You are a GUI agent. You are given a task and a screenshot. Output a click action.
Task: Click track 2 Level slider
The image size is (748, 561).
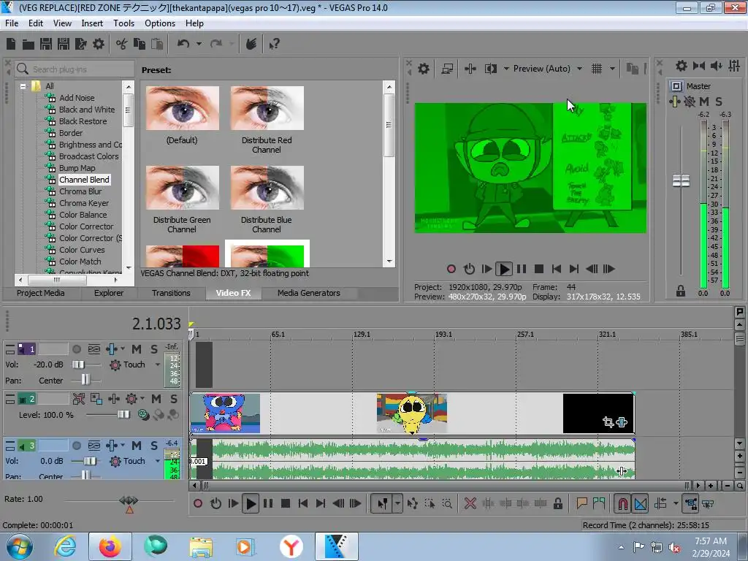(x=123, y=415)
